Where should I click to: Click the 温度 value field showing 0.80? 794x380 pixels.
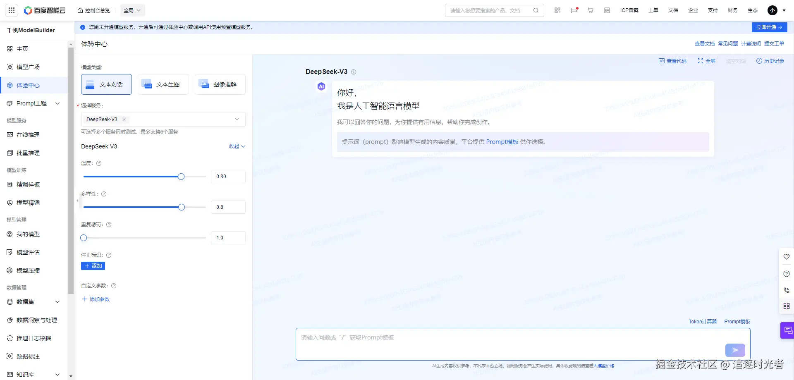[x=228, y=177]
